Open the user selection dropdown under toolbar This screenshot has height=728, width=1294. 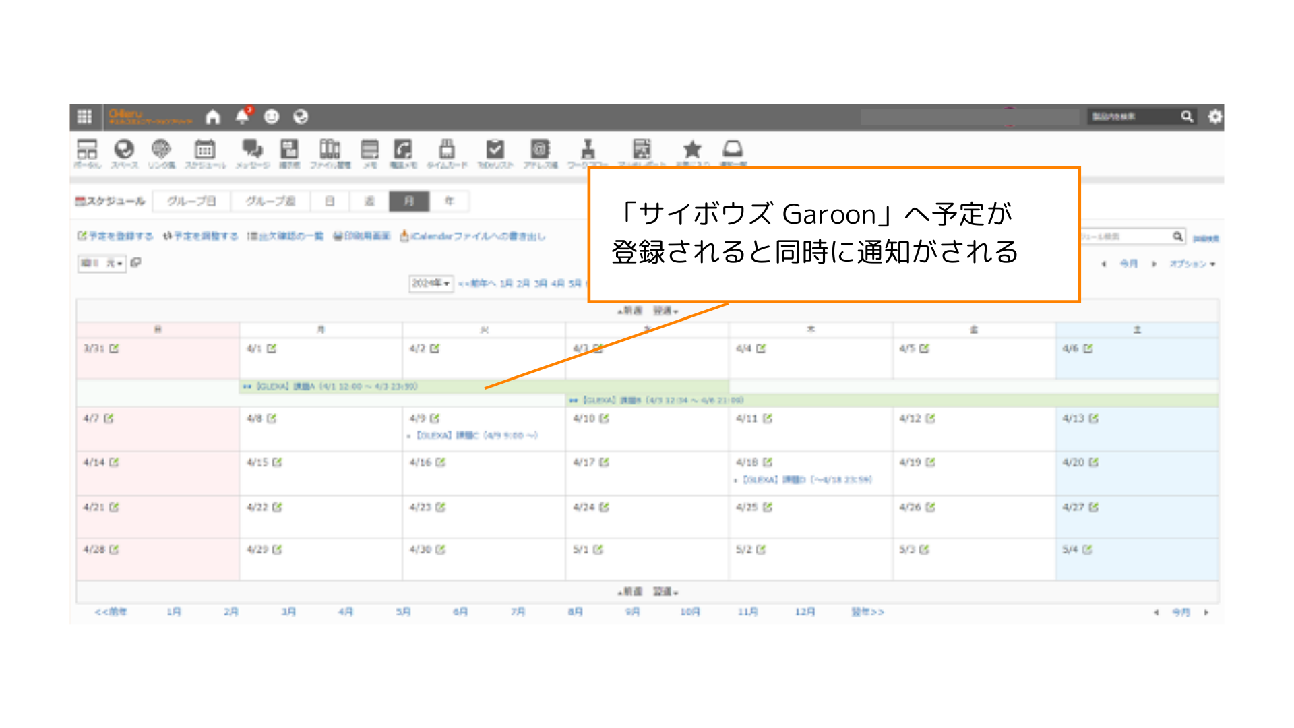102,263
